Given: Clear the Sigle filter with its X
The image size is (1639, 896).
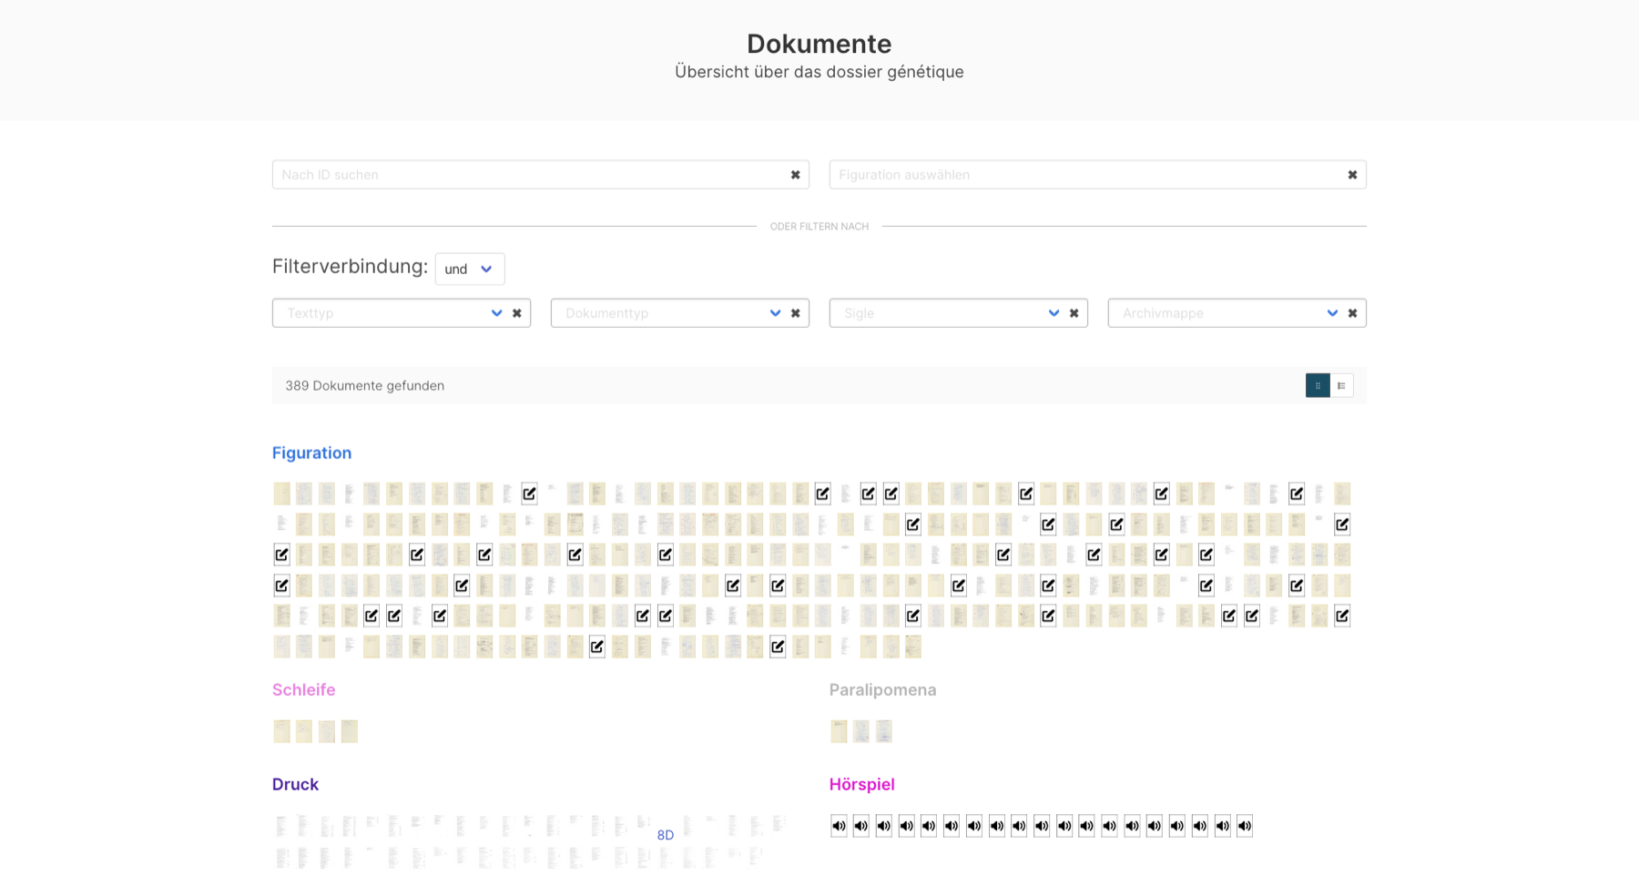Looking at the screenshot, I should (x=1074, y=313).
